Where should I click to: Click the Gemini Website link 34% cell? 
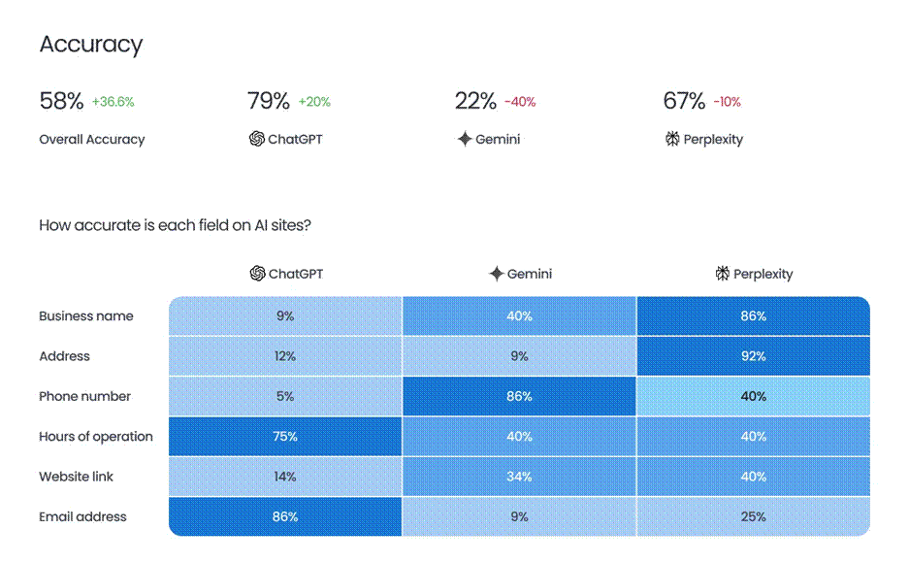pos(519,477)
